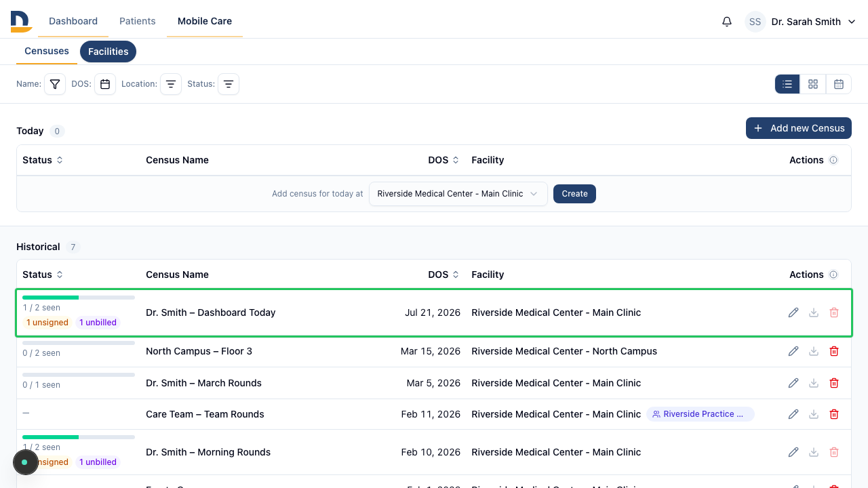Click 1 unbilled badge on Morning Rounds row
This screenshot has width=868, height=488.
(98, 462)
